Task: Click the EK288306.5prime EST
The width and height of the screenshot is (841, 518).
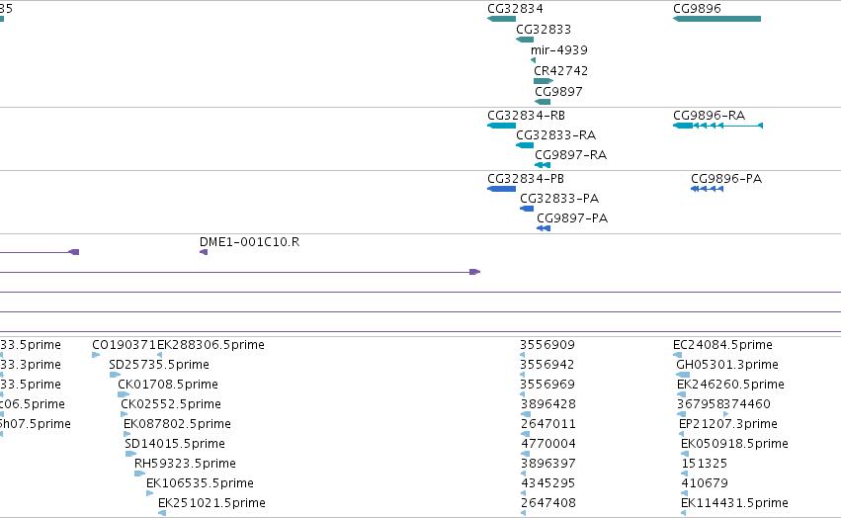Action: click(210, 345)
